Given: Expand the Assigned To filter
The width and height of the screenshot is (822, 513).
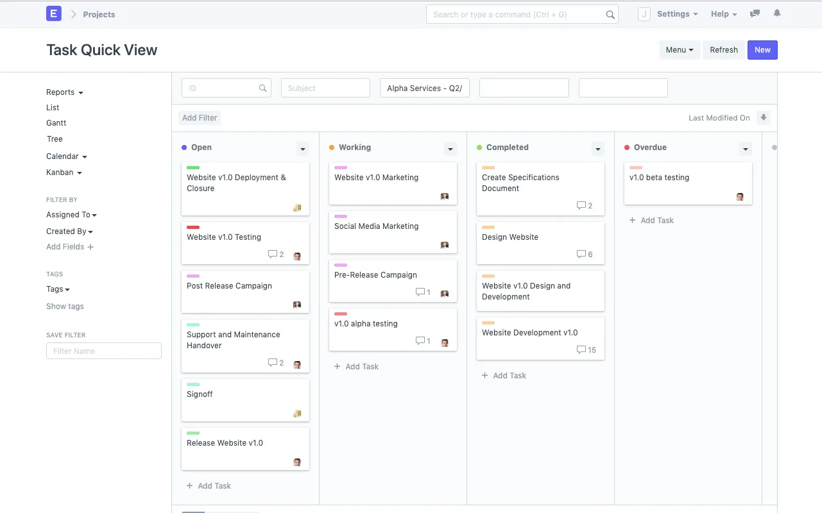Looking at the screenshot, I should (71, 215).
